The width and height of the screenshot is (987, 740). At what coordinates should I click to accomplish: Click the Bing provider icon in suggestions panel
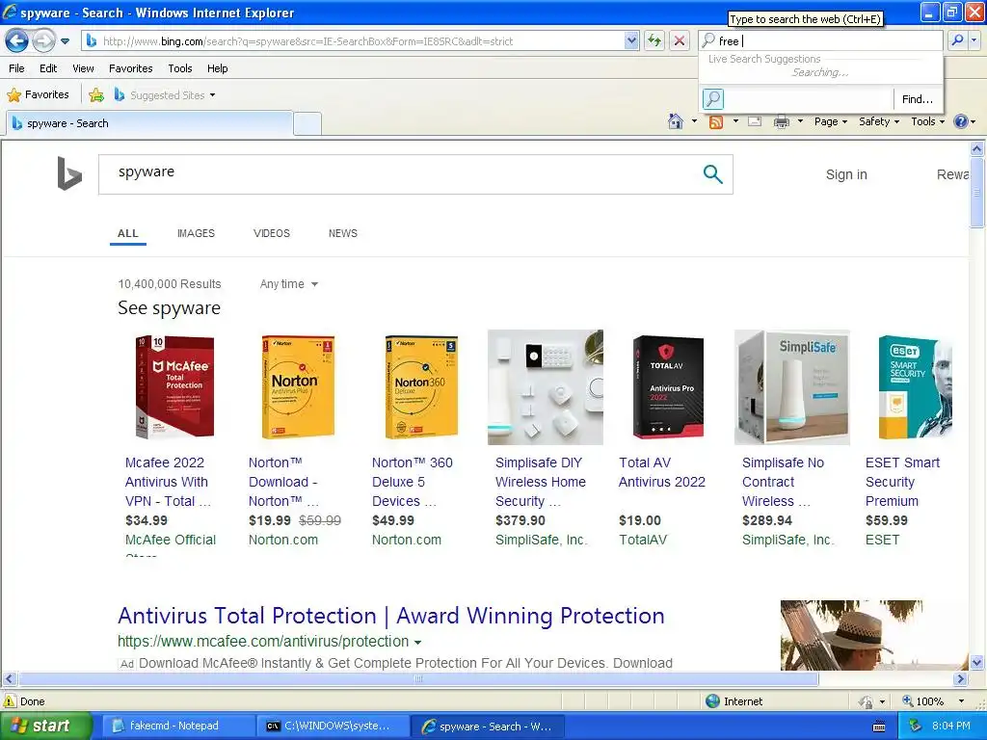tap(713, 99)
